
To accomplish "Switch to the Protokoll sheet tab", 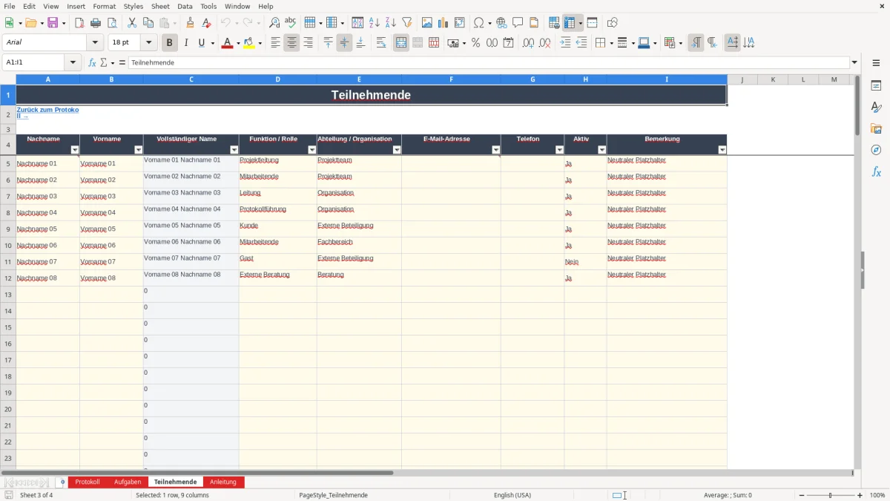I will (x=88, y=482).
